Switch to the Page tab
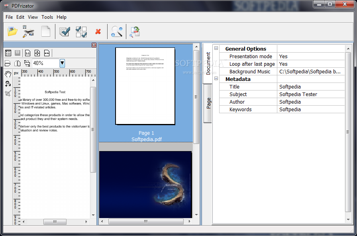Viewport: 357px width, 236px height. (x=208, y=103)
